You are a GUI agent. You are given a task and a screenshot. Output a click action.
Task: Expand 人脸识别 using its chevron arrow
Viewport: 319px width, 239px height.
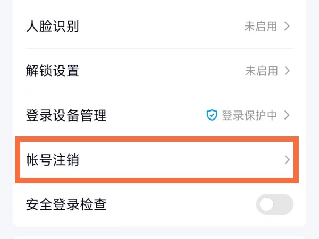(x=287, y=27)
